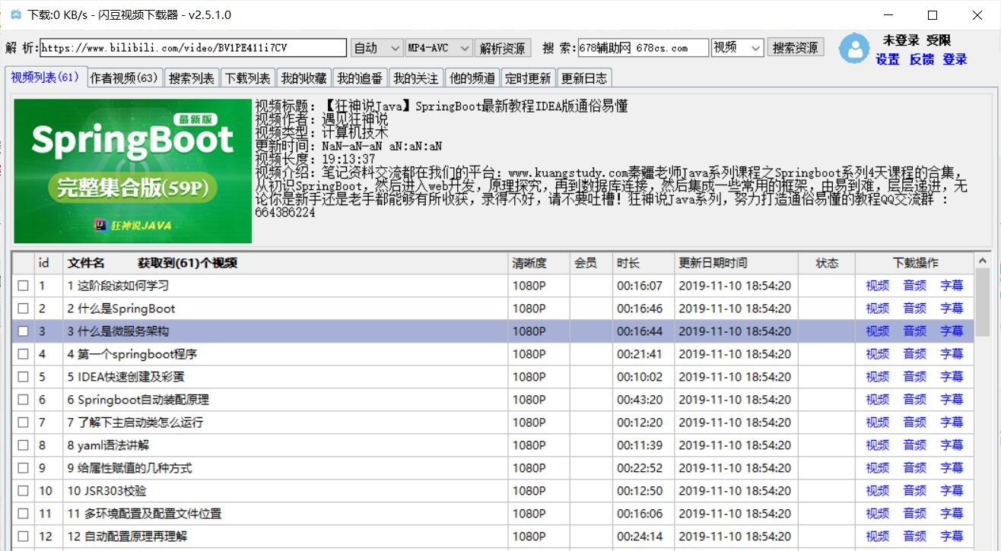Check the box for 什么是微服务架构 row

pyautogui.click(x=23, y=331)
